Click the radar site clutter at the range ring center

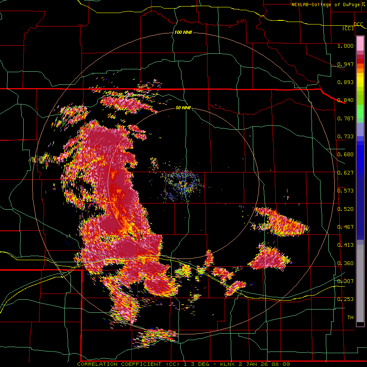click(x=183, y=183)
